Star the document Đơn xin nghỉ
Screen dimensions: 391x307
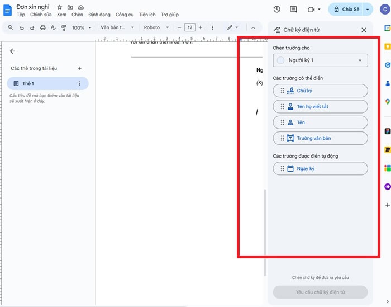point(60,7)
